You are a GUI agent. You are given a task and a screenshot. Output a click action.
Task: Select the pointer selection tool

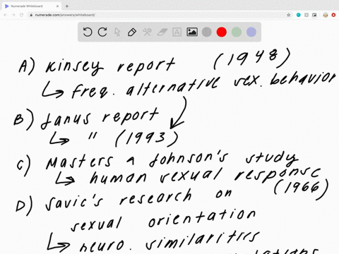[117, 32]
